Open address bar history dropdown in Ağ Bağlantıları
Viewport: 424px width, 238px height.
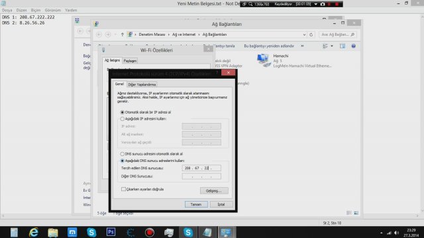(304, 34)
